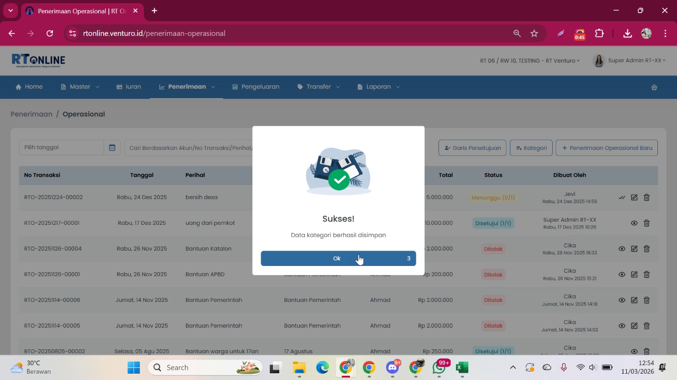
Task: Open the RT 06 / RW 10 selector
Action: (x=530, y=61)
